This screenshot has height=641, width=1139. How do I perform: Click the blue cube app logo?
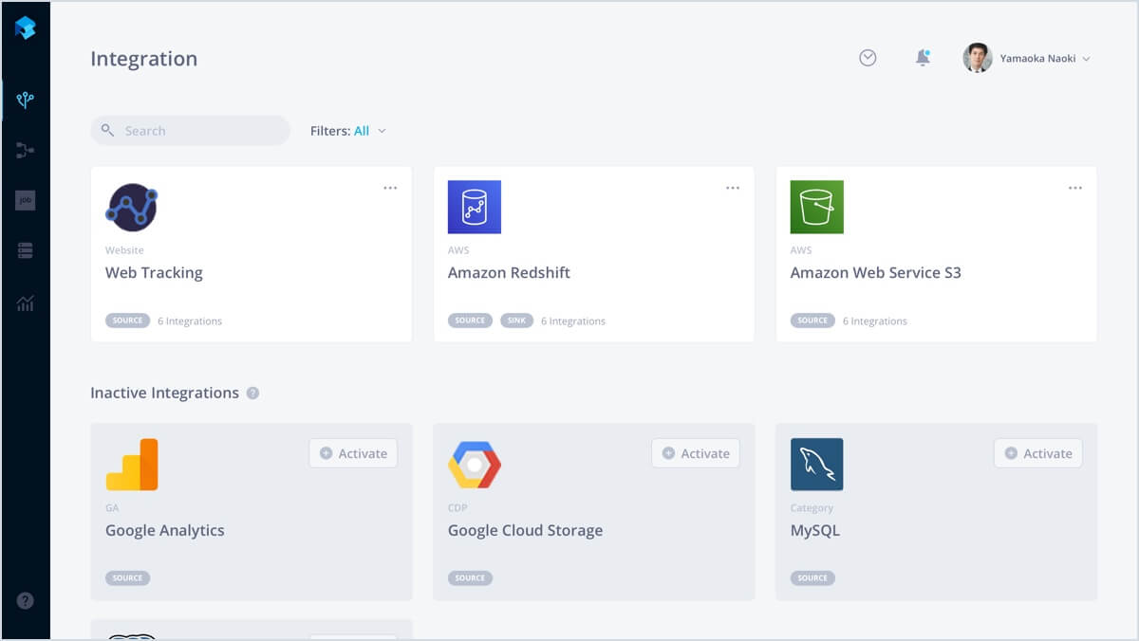(26, 28)
